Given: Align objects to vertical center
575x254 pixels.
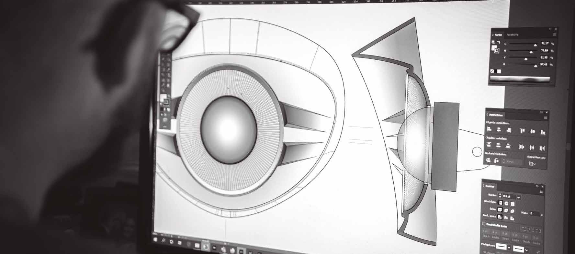Looking at the screenshot, I should pyautogui.click(x=532, y=131).
